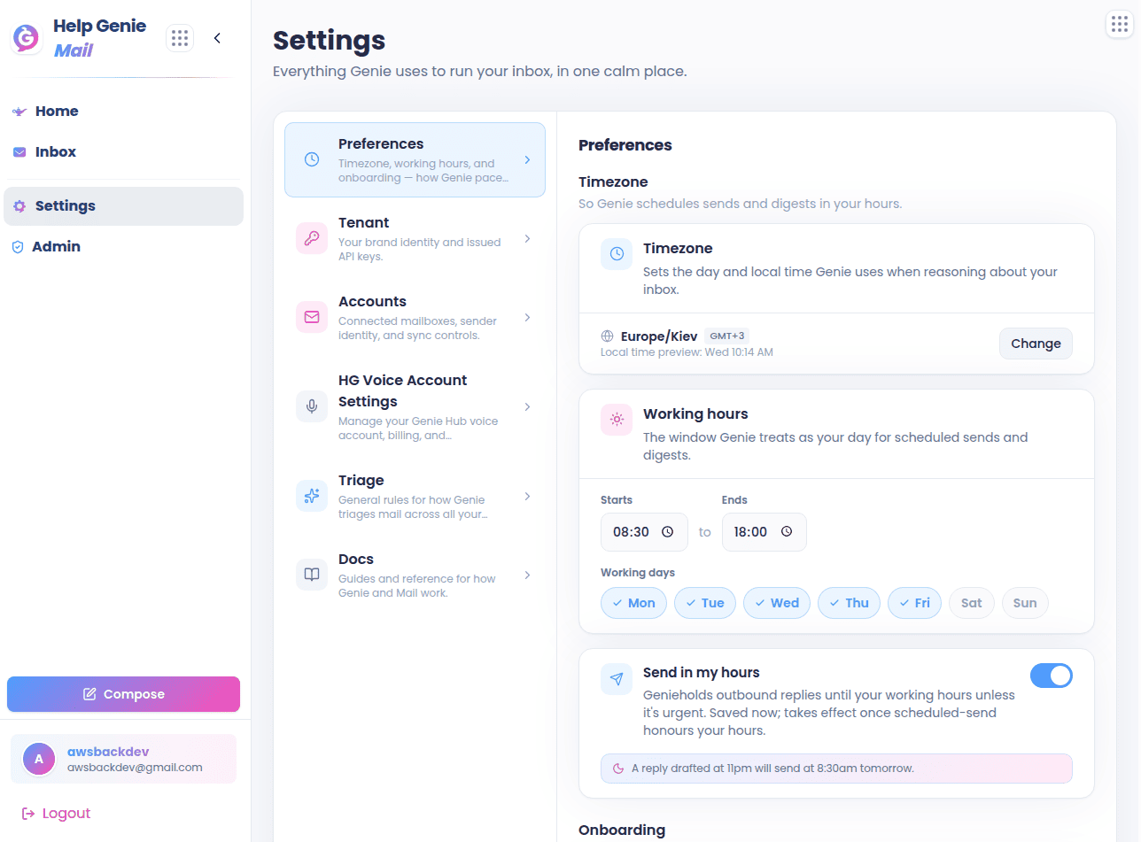This screenshot has width=1141, height=842.
Task: Click the moon icon in the reply hint
Action: [618, 769]
